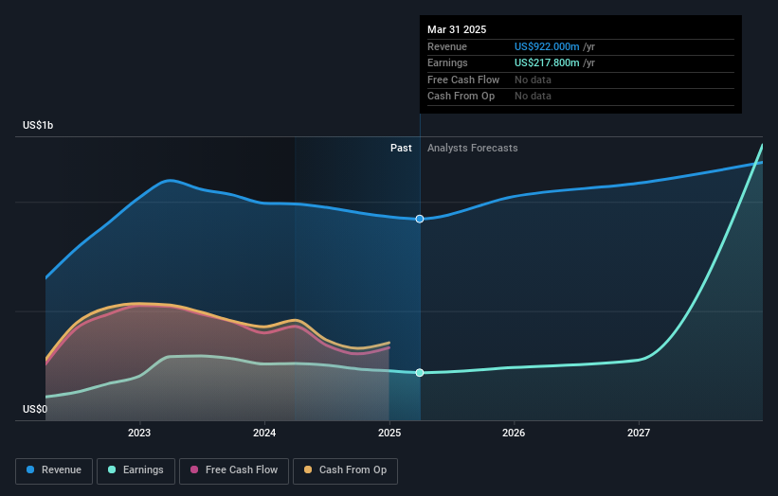This screenshot has width=778, height=496.
Task: Click the Cash From Op tooltip row label
Action: click(x=461, y=97)
